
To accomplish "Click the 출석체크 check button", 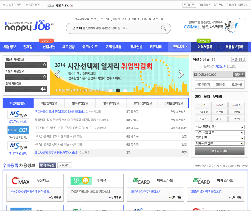I will coord(238,59).
